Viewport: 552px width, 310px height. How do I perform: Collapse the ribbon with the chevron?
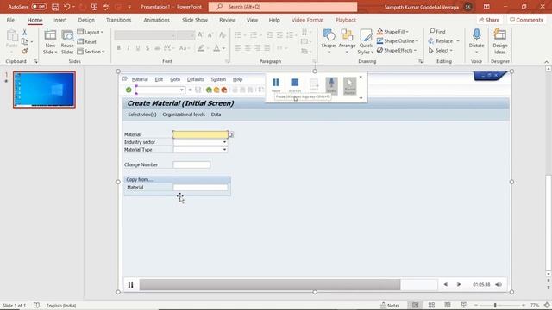coord(546,62)
